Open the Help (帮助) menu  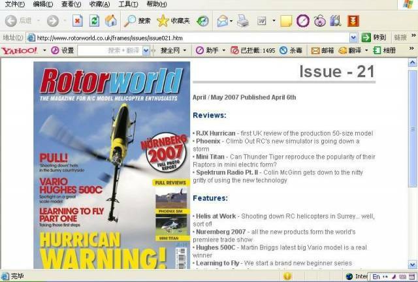point(157,4)
